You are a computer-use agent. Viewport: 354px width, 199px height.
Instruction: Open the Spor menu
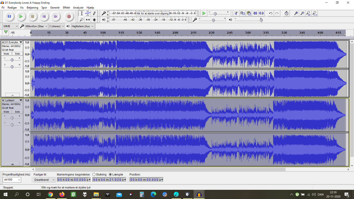44,7
